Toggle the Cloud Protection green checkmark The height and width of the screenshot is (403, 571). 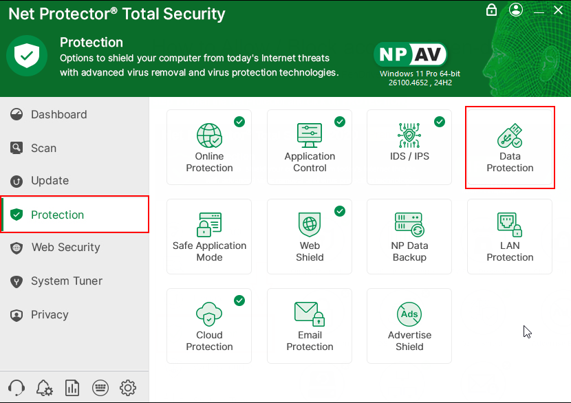coord(239,301)
